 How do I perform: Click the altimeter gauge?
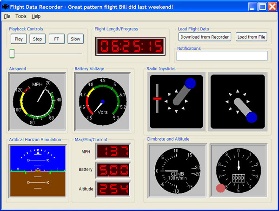(x=238, y=171)
